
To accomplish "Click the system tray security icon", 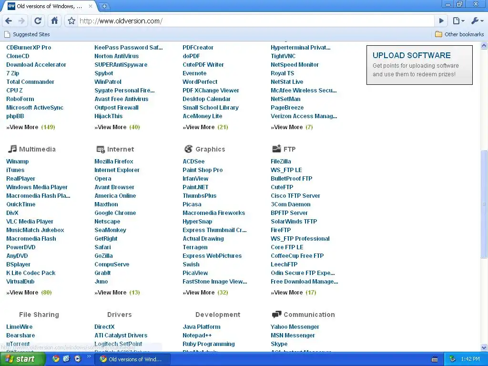I will (x=453, y=359).
